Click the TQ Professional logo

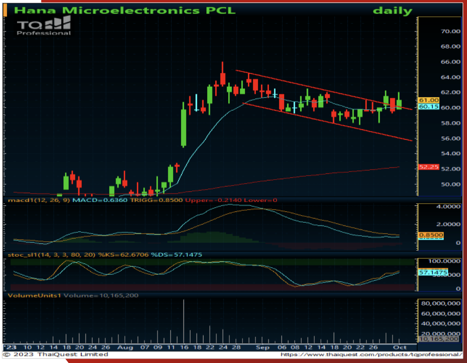pos(44,26)
